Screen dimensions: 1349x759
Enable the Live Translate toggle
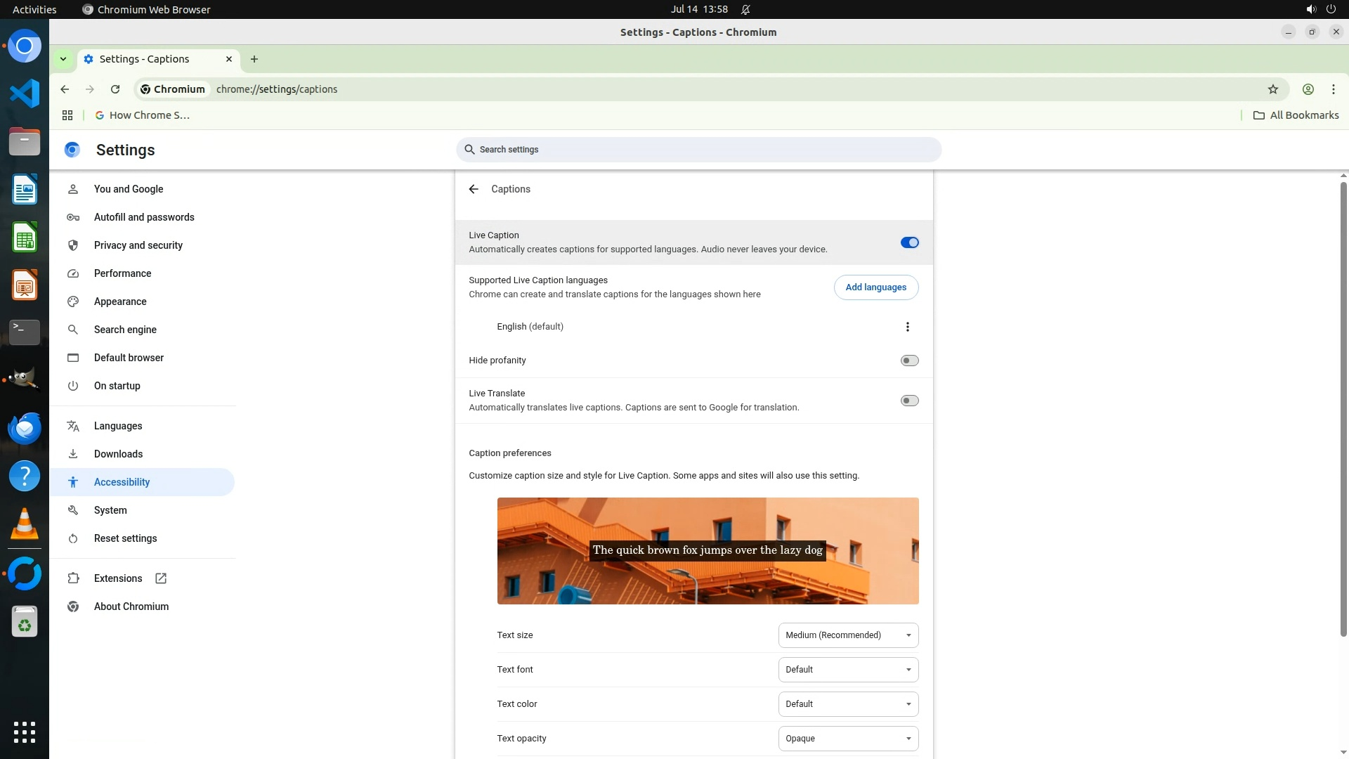[x=909, y=401]
